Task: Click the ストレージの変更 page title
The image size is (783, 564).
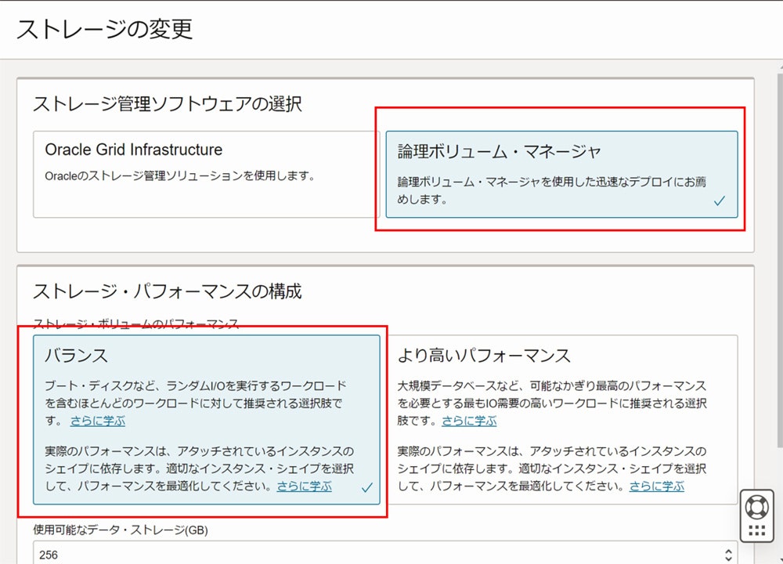Action: pos(104,29)
